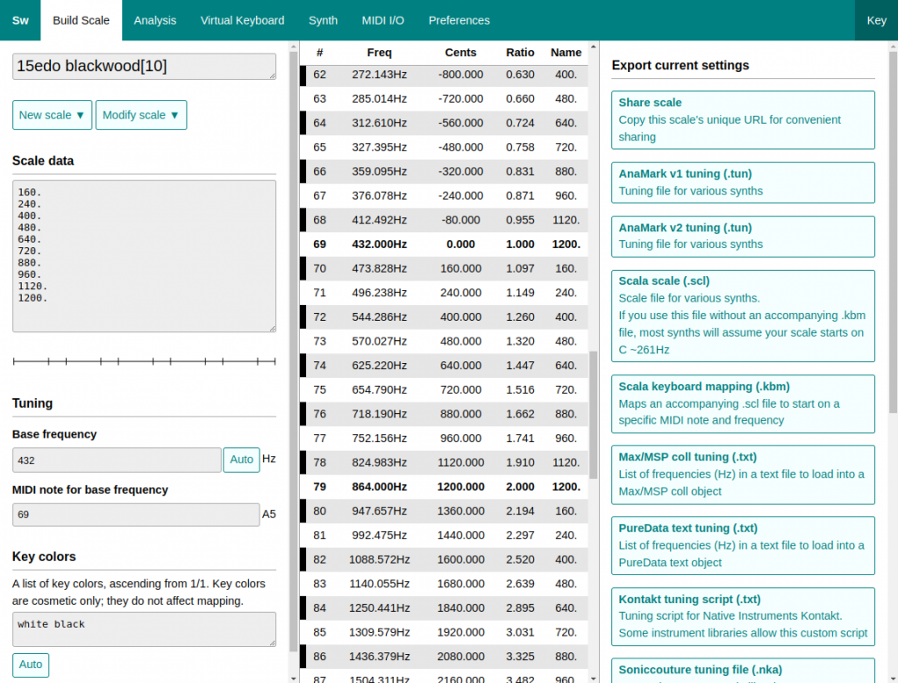Edit the scale name field '15edo blackwood[10]'
898x683 pixels.
(x=145, y=67)
